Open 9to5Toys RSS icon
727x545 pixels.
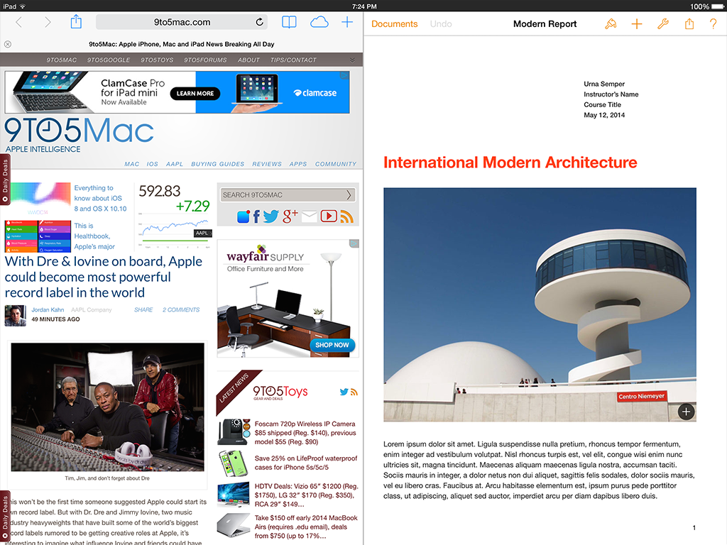[354, 392]
